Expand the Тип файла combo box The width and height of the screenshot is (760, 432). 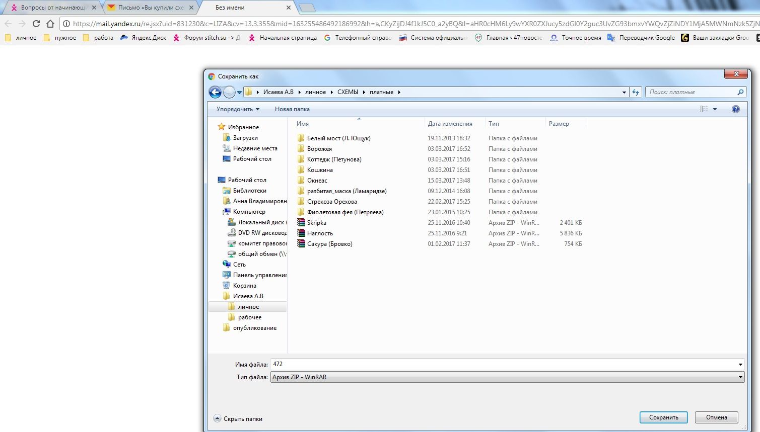click(x=740, y=377)
